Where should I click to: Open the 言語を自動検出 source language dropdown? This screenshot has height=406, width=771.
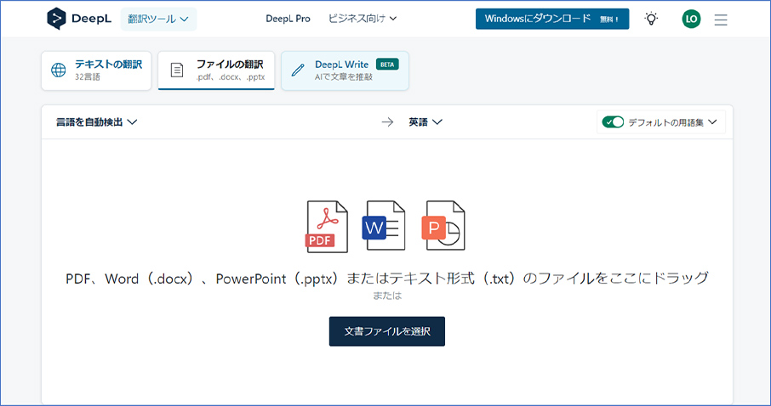coord(96,122)
